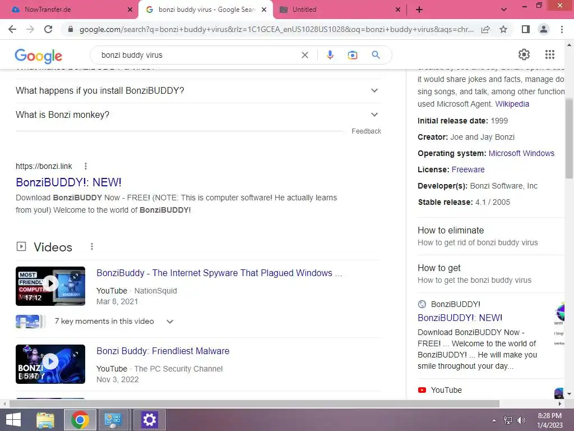This screenshot has height=431, width=574.
Task: Click the Chrome taskbar icon
Action: coord(80,420)
